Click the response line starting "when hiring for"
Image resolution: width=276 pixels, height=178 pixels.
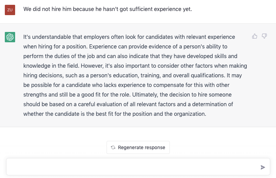pyautogui.click(x=125, y=46)
